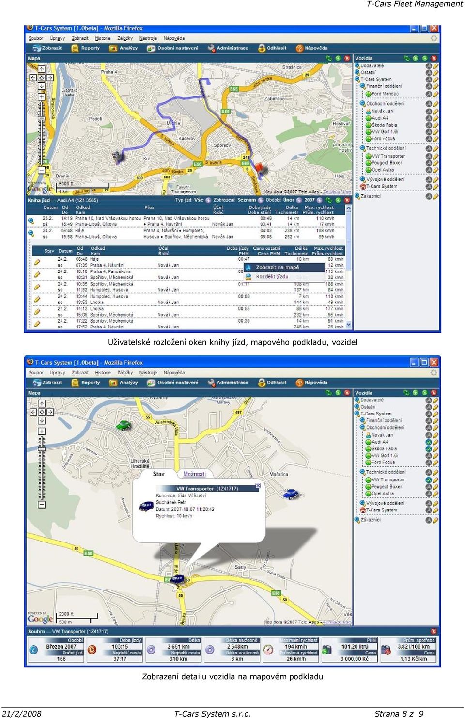Switch to Stav tab in vehicle balloon
The image size is (465, 718).
coord(159,474)
